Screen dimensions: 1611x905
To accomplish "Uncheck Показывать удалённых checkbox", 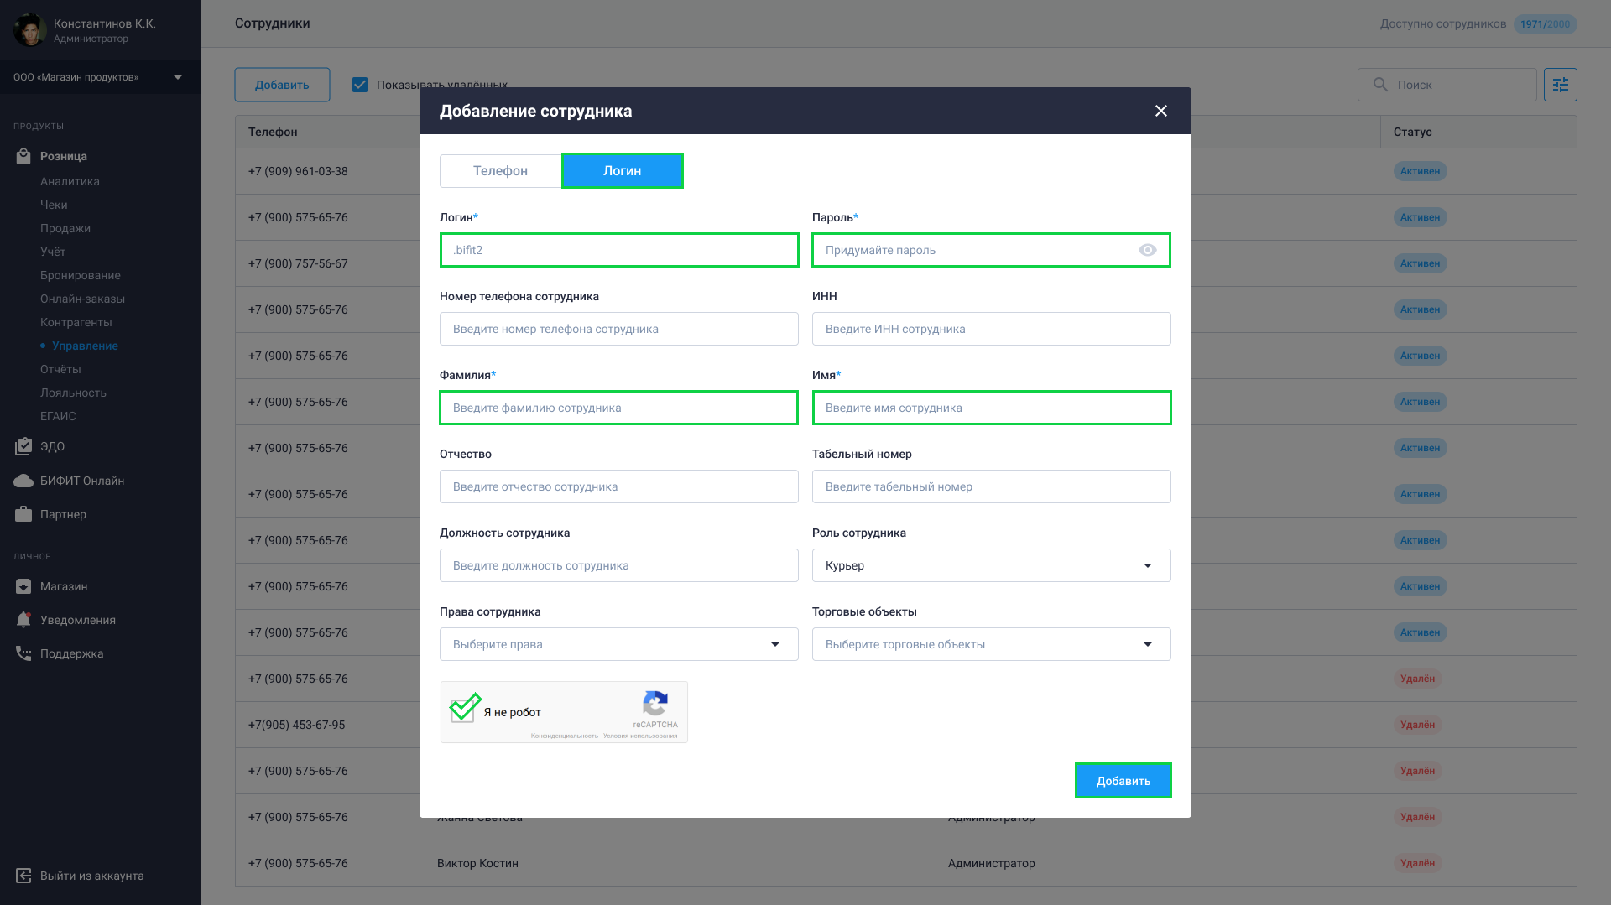I will pos(360,85).
